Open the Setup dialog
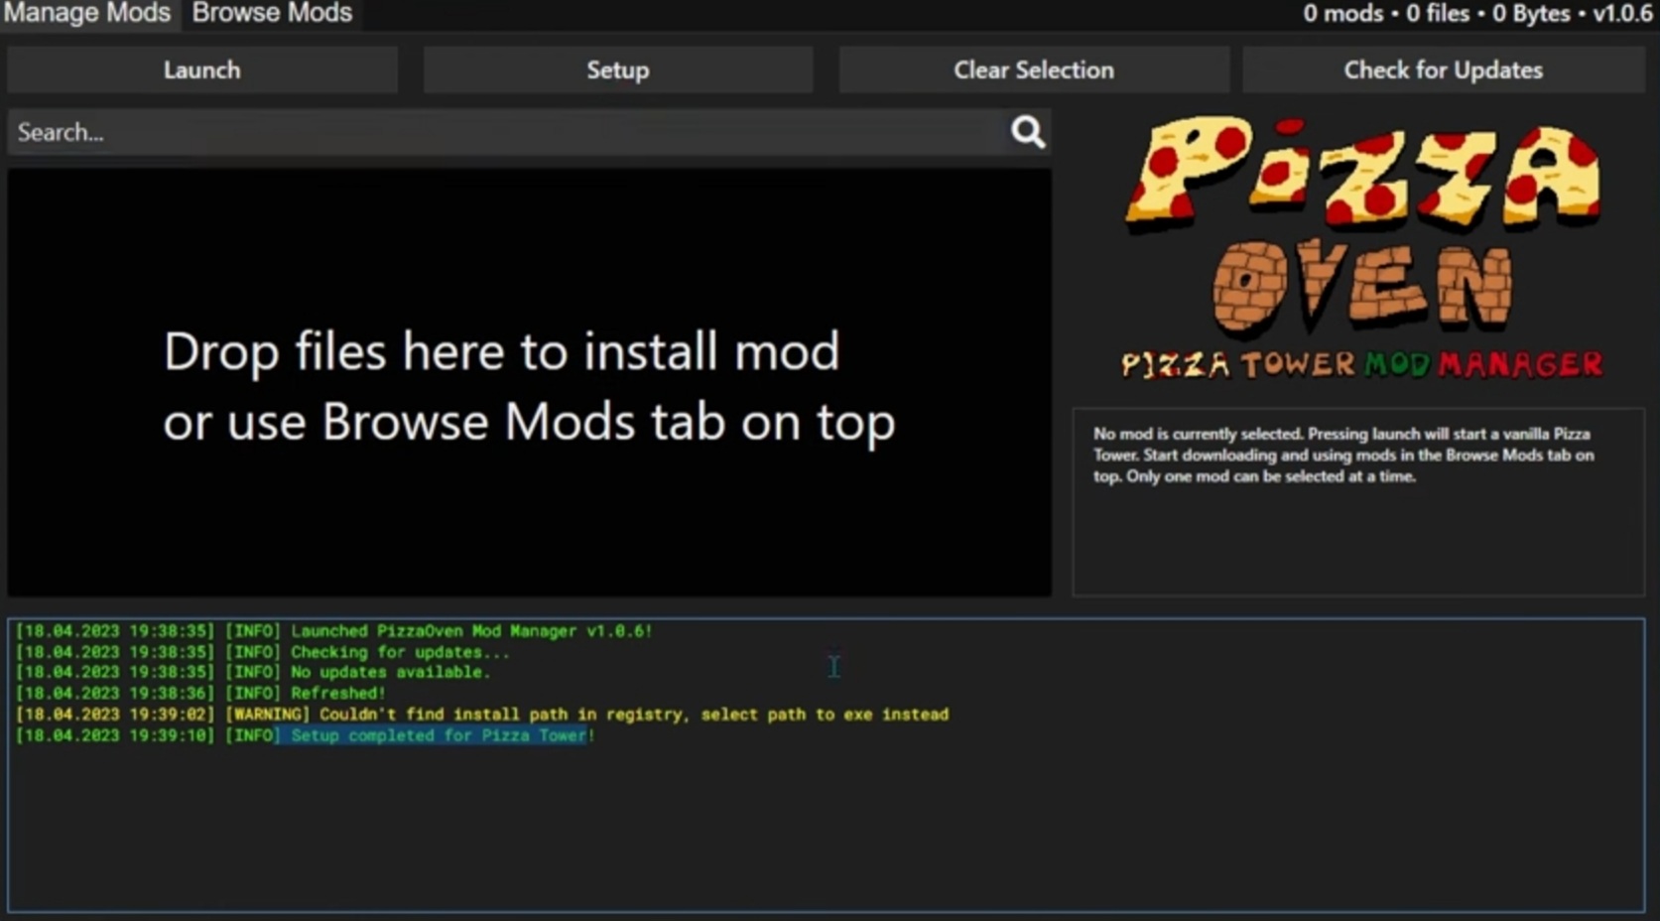 pos(618,70)
